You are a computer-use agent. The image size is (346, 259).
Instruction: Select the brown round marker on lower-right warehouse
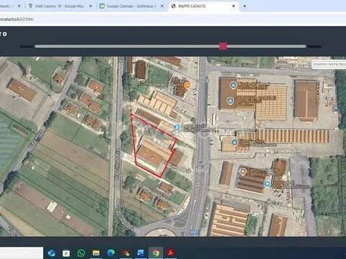pyautogui.click(x=243, y=172)
